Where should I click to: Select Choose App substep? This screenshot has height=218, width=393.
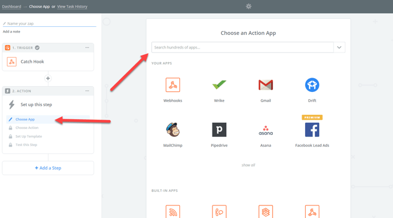click(x=48, y=119)
